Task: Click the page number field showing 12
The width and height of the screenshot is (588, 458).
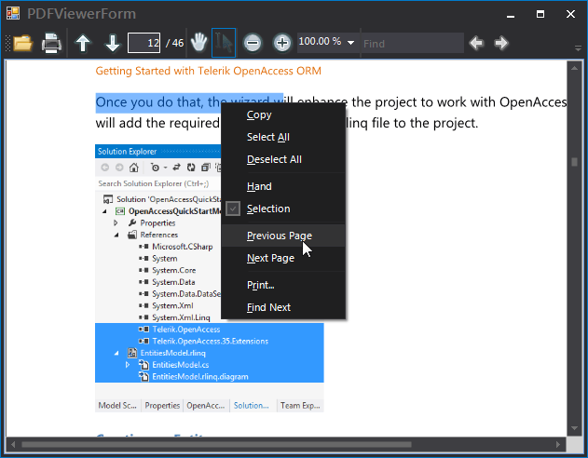Action: (144, 43)
